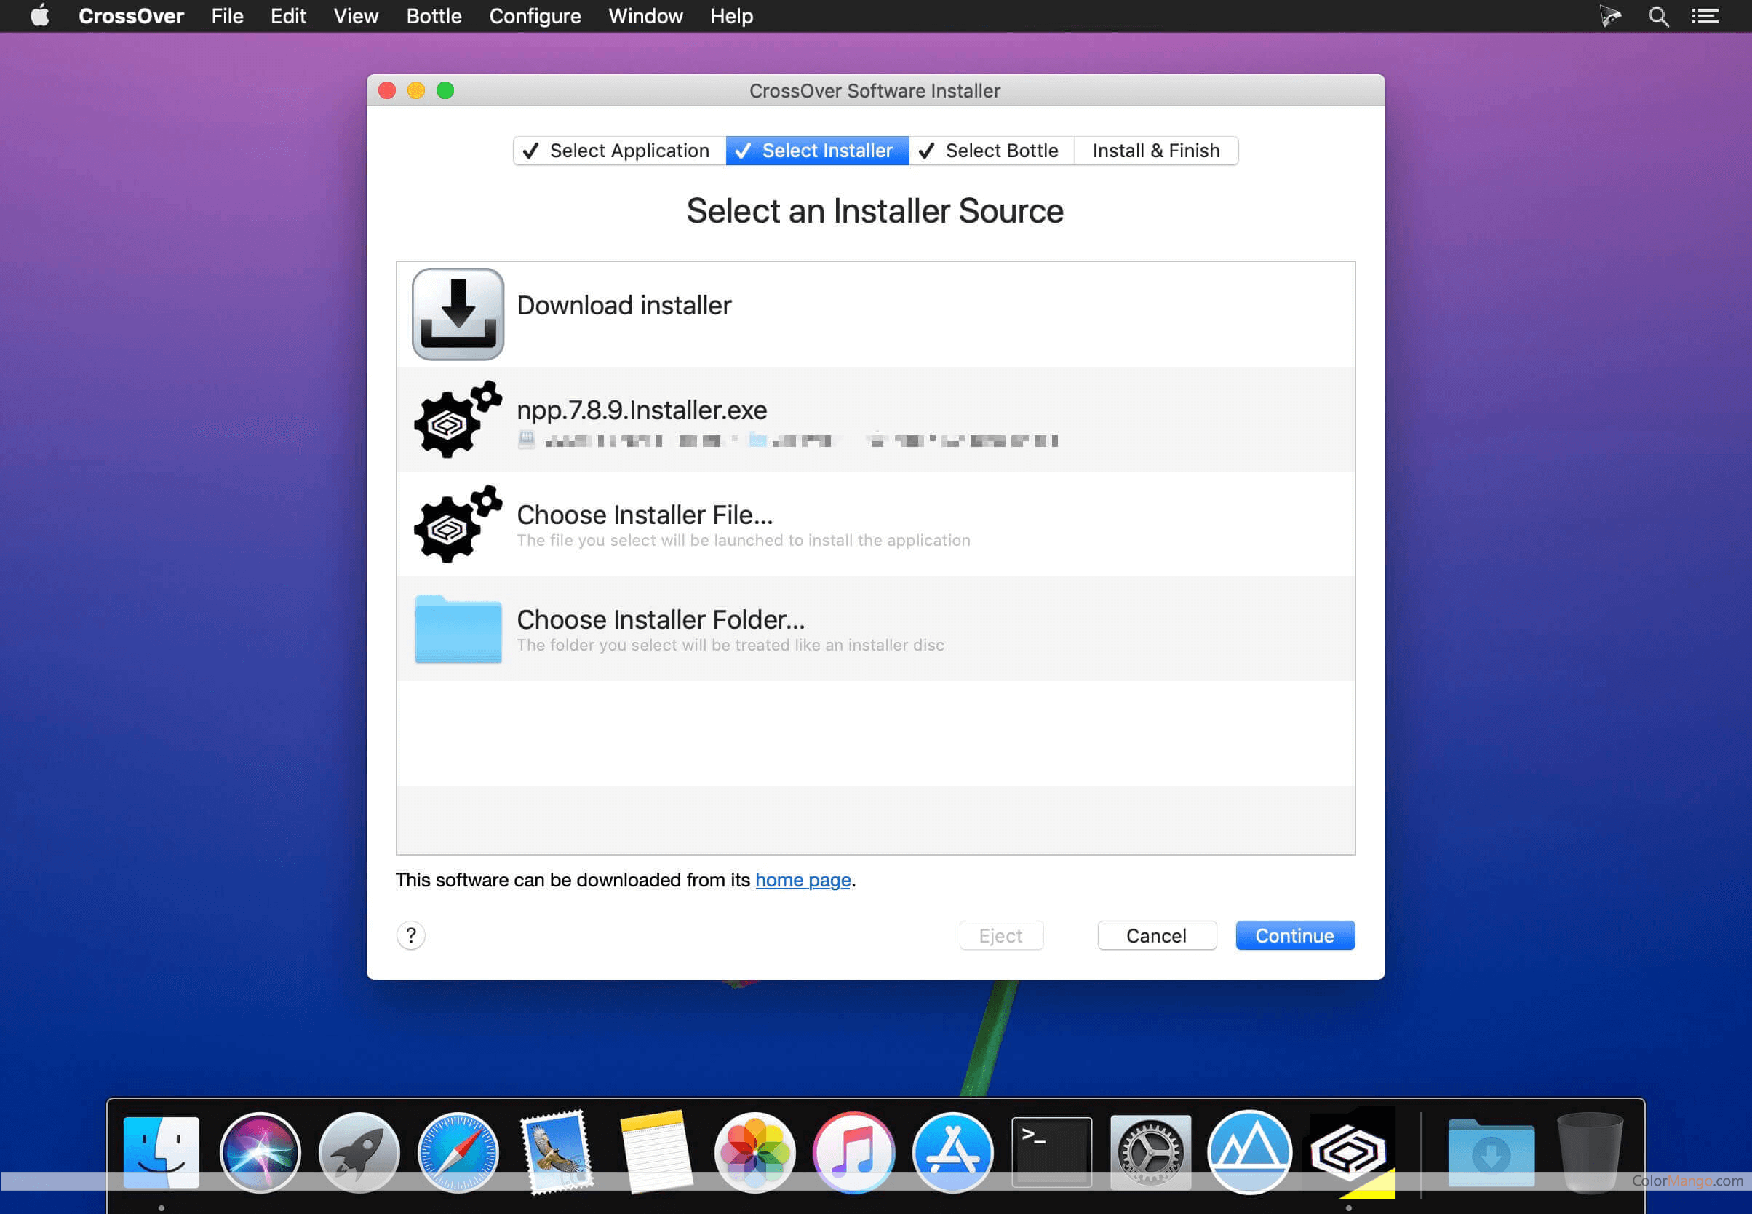Viewport: 1752px width, 1214px height.
Task: Switch to the Select Bottle step
Action: click(x=991, y=151)
